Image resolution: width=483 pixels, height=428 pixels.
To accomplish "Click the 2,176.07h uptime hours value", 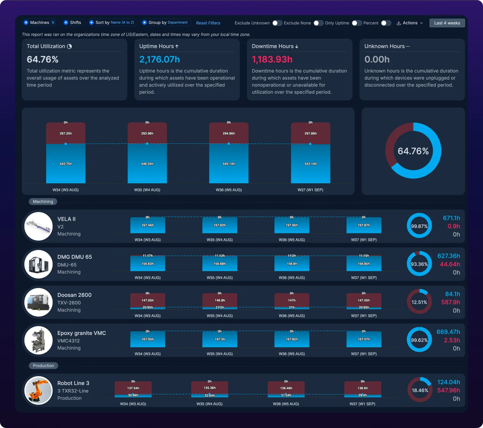I will 159,59.
